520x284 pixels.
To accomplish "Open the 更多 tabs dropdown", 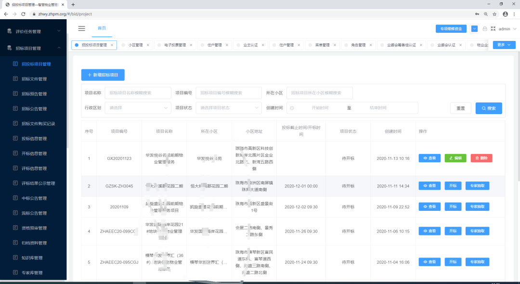I will click(504, 45).
